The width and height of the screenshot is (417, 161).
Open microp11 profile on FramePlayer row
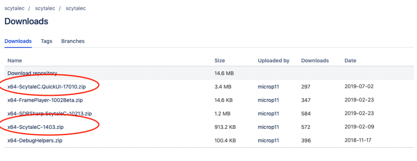[268, 100]
